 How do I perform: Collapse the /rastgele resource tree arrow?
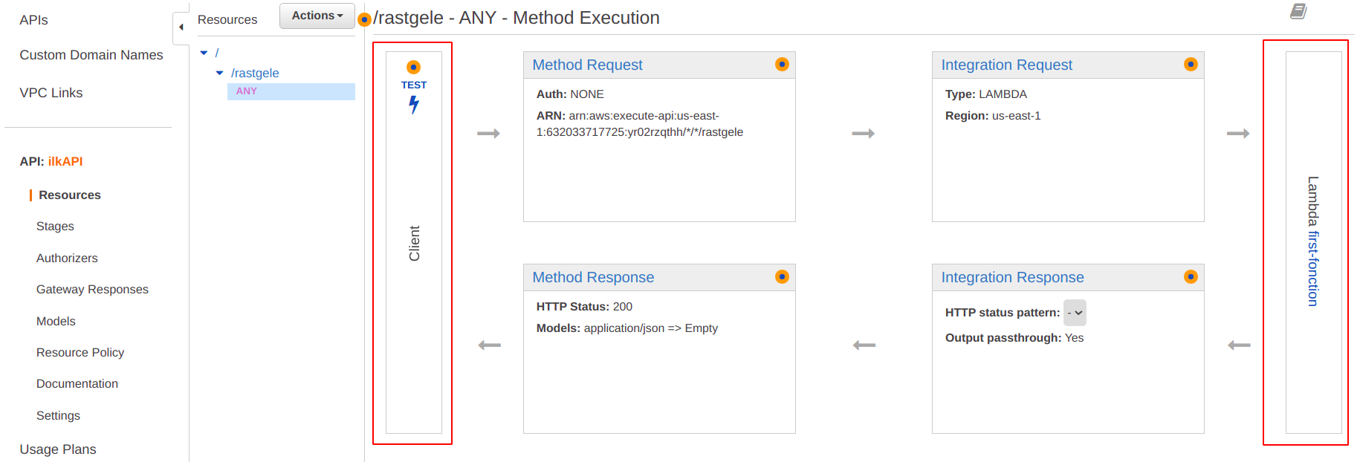point(219,73)
